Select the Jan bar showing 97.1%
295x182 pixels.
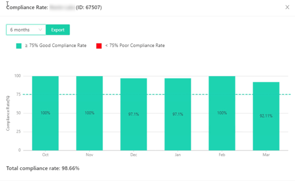point(178,114)
